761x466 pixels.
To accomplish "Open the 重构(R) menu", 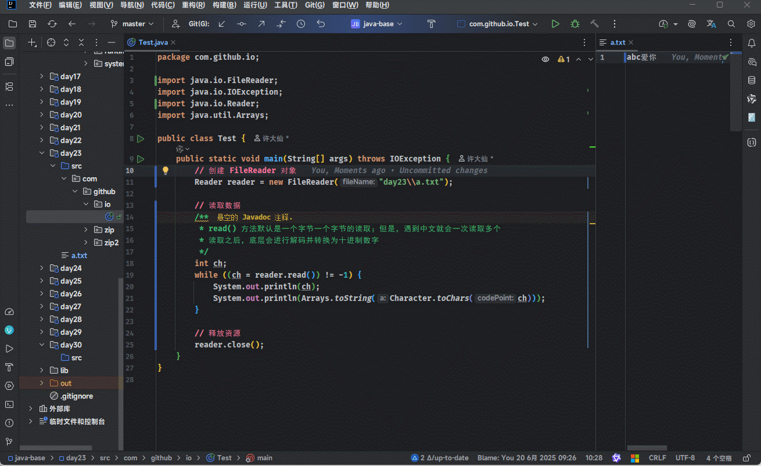I will tap(193, 5).
